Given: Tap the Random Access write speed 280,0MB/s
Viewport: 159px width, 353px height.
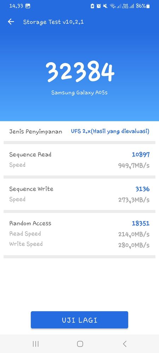Looking at the screenshot, I should [x=134, y=245].
